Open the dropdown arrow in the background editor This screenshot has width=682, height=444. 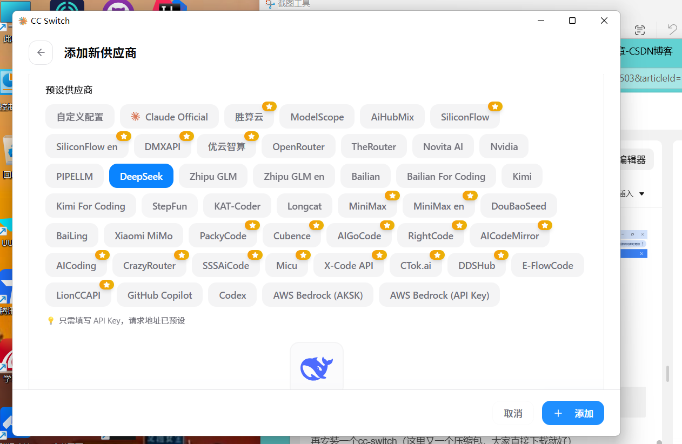pyautogui.click(x=641, y=194)
